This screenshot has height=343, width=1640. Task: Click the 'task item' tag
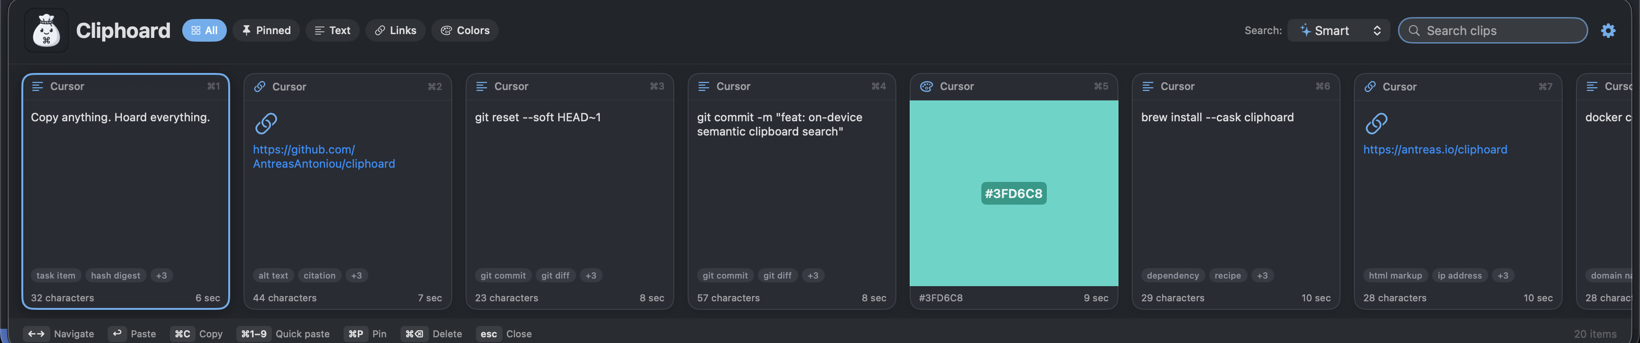coord(56,276)
